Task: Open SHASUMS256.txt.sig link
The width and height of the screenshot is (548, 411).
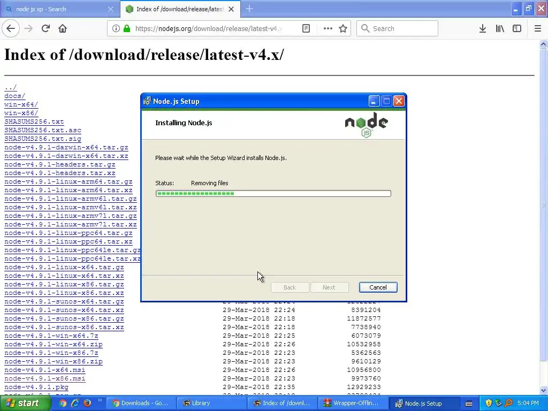Action: tap(43, 139)
